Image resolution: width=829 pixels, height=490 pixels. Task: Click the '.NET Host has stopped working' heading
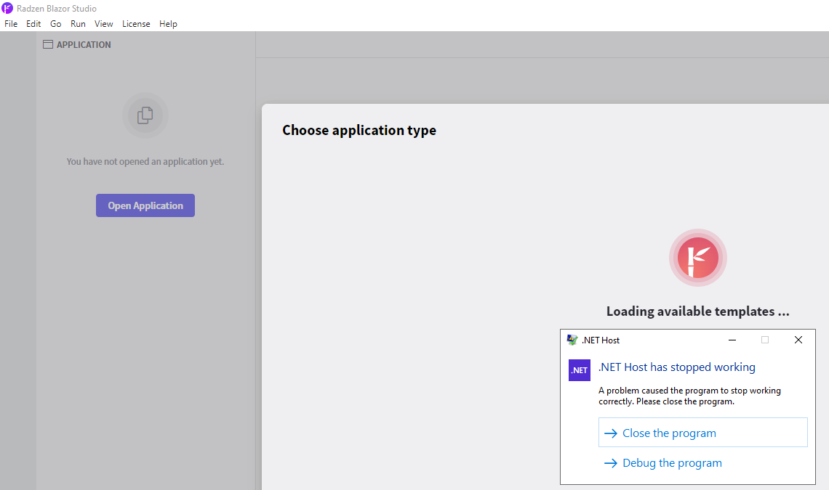point(677,367)
